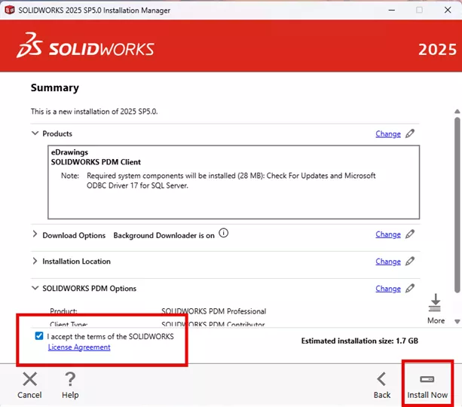Collapse the Products section chevron
The width and height of the screenshot is (462, 407).
pos(35,133)
